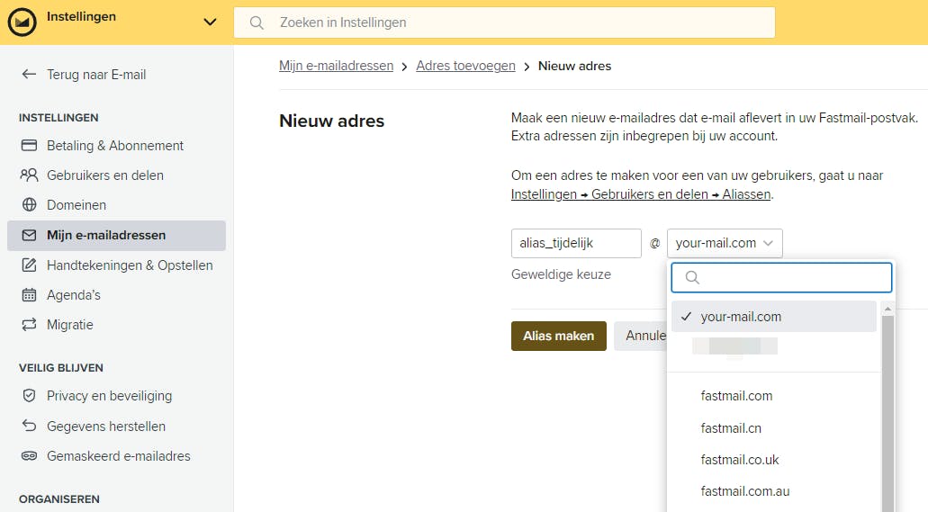Click the alias_tijdelijk address input field
This screenshot has height=512, width=928.
(x=576, y=243)
